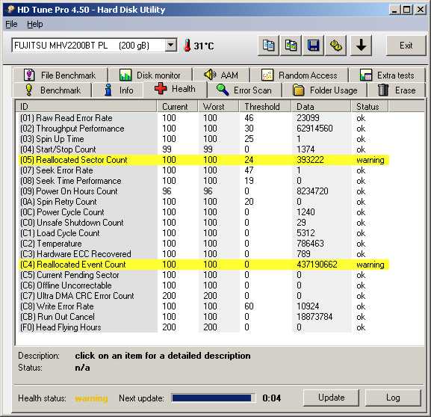Select the Head Flying Hours row

coord(204,327)
